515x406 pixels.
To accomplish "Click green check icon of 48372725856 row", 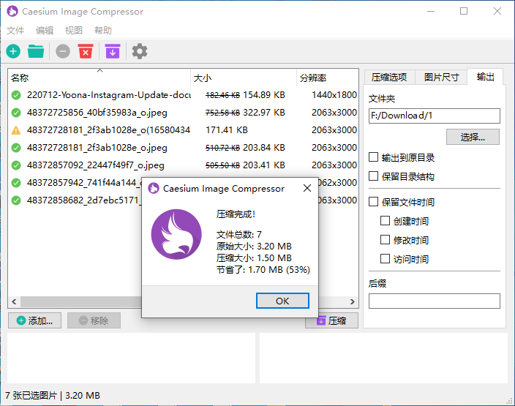I will [16, 113].
